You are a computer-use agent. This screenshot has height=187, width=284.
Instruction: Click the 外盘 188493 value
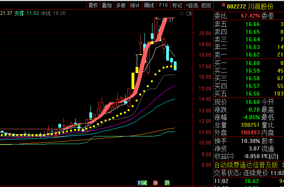click(250, 132)
